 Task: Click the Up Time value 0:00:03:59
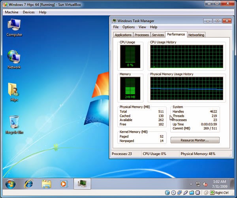pos(209,124)
